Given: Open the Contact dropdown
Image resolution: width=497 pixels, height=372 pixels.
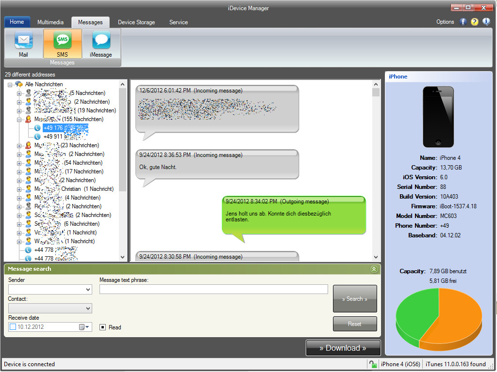Looking at the screenshot, I should (88, 309).
